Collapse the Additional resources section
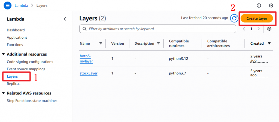Image resolution: width=279 pixels, height=122 pixels. pyautogui.click(x=3, y=54)
